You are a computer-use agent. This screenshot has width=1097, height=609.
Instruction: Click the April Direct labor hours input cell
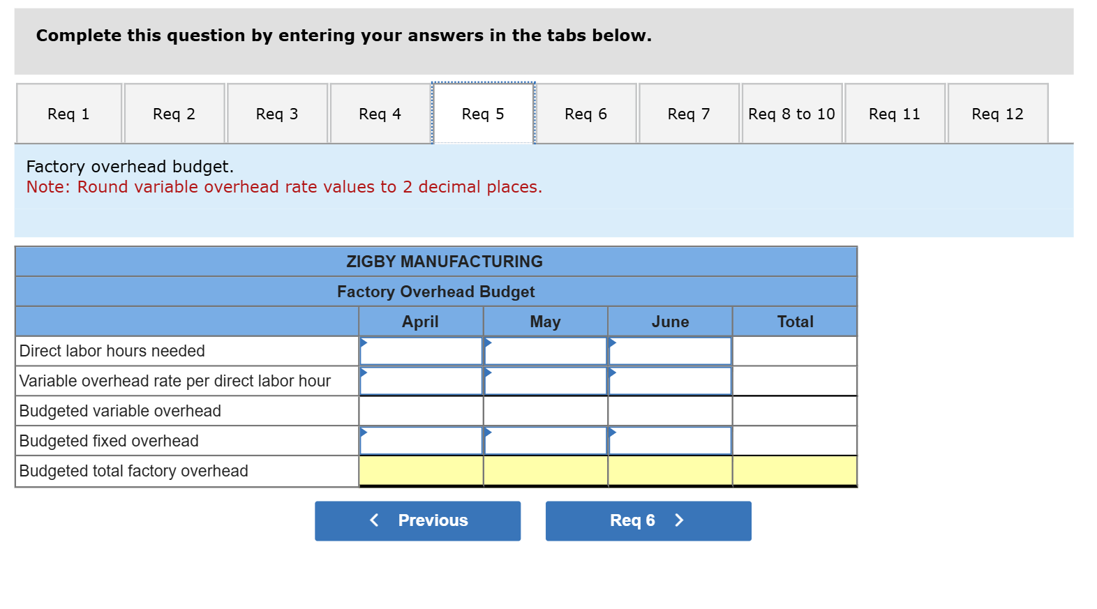pyautogui.click(x=419, y=351)
